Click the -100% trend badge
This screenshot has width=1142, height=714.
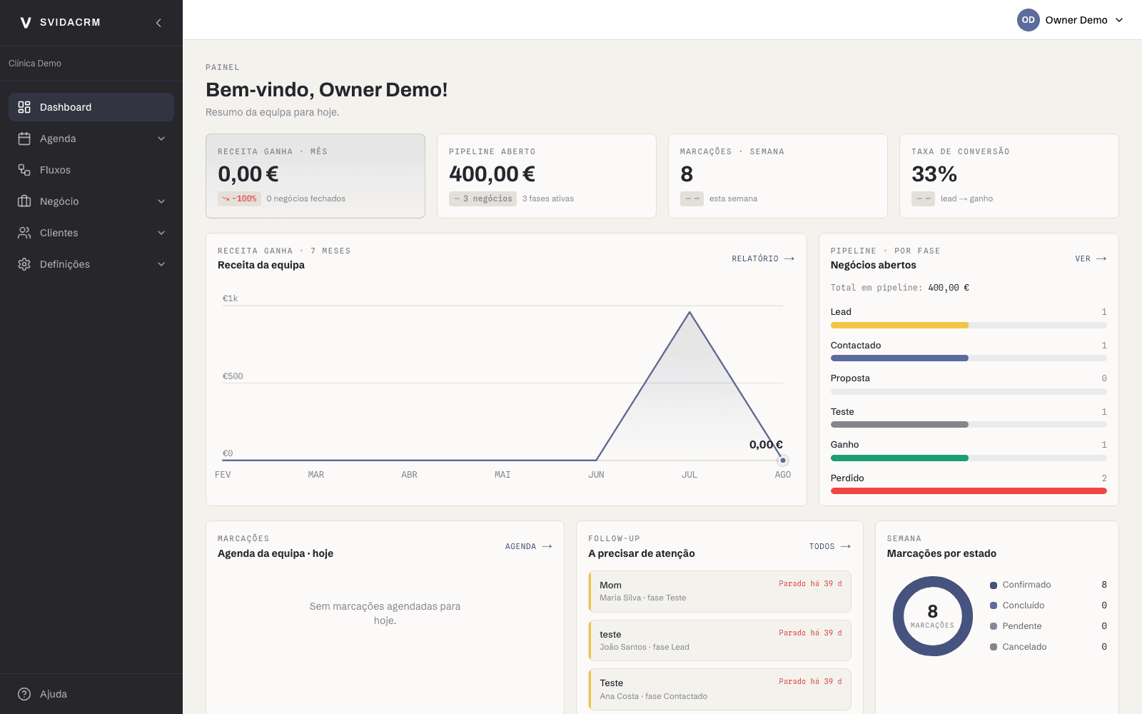pyautogui.click(x=239, y=198)
